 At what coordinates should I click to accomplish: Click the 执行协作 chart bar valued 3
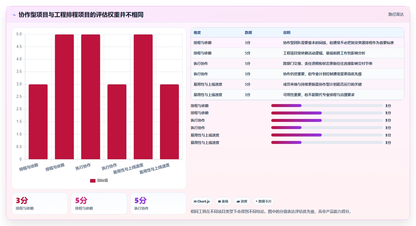[117, 122]
